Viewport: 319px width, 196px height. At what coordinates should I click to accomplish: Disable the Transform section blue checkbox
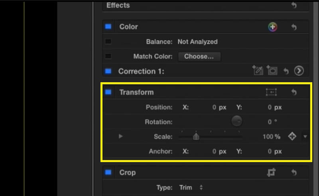(x=108, y=92)
